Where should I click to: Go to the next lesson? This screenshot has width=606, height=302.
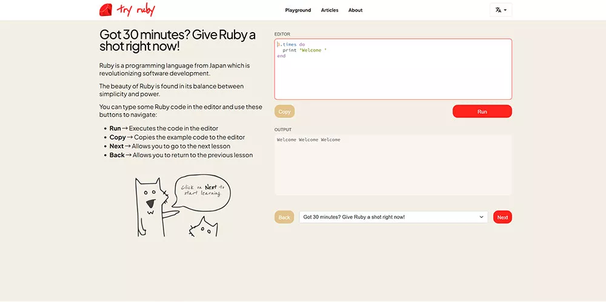(x=502, y=217)
